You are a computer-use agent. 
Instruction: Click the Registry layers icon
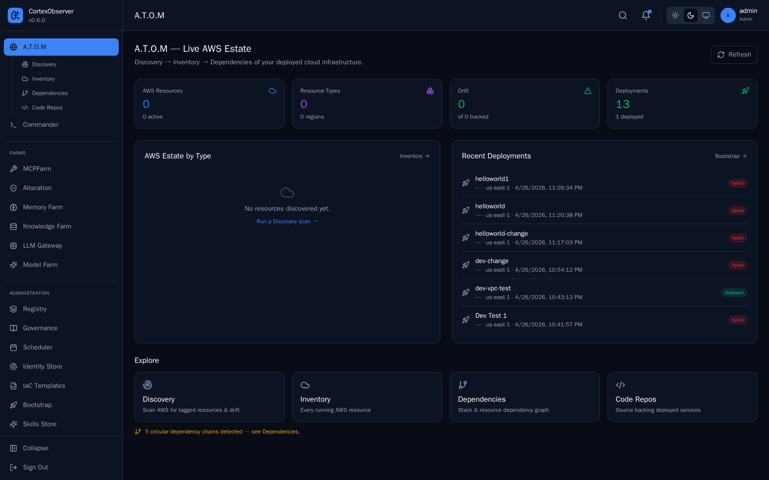click(13, 309)
